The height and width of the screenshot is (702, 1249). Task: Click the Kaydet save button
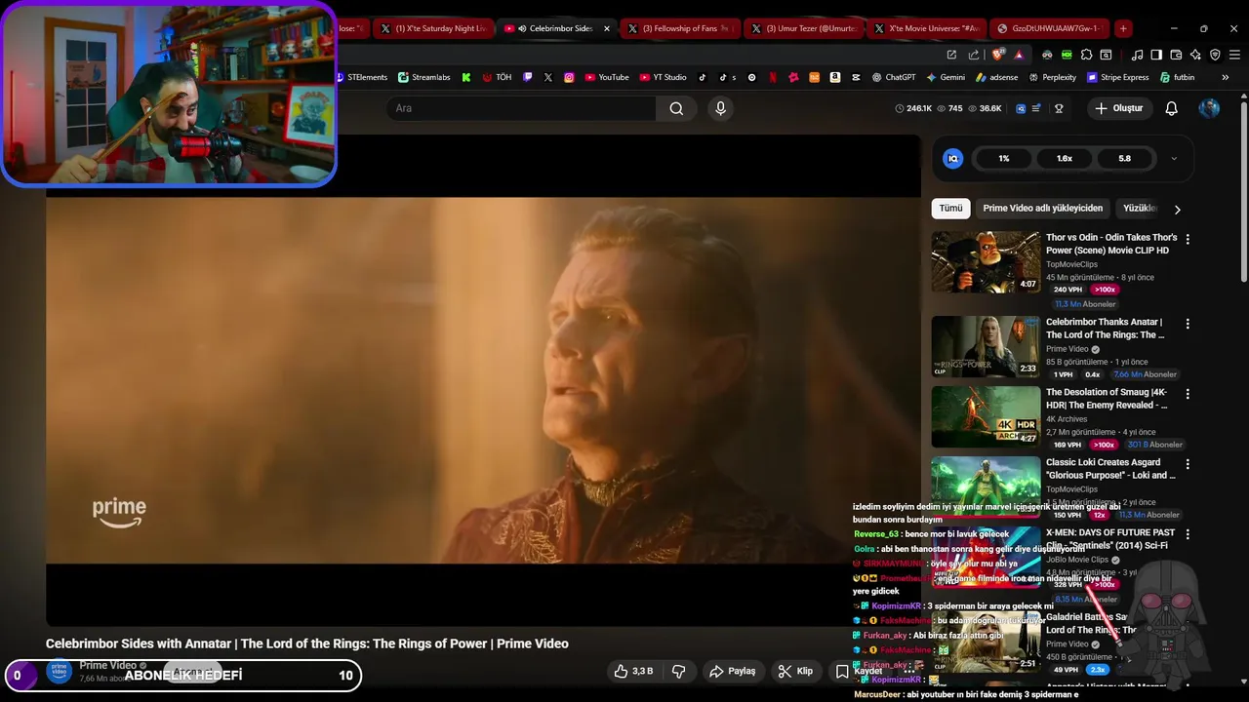(x=859, y=671)
